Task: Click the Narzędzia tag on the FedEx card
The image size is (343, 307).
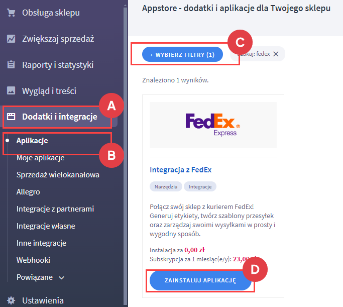Action: coord(165,186)
